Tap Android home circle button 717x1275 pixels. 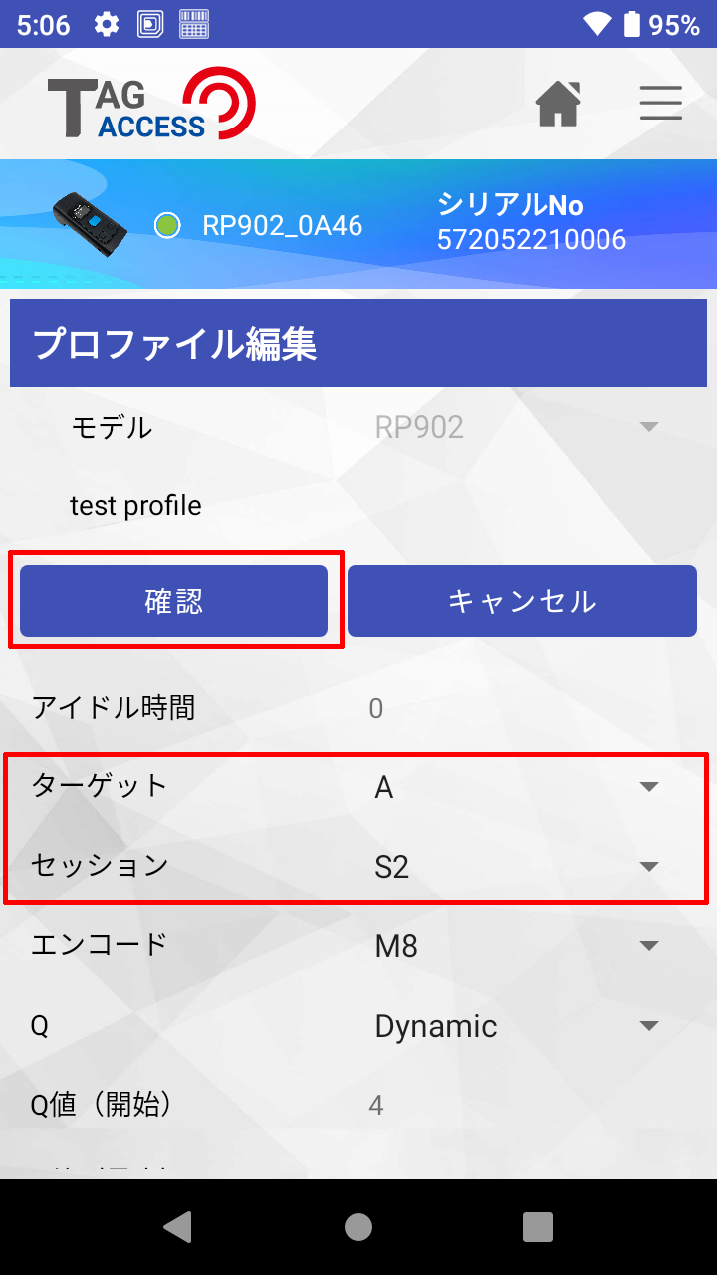[358, 1227]
